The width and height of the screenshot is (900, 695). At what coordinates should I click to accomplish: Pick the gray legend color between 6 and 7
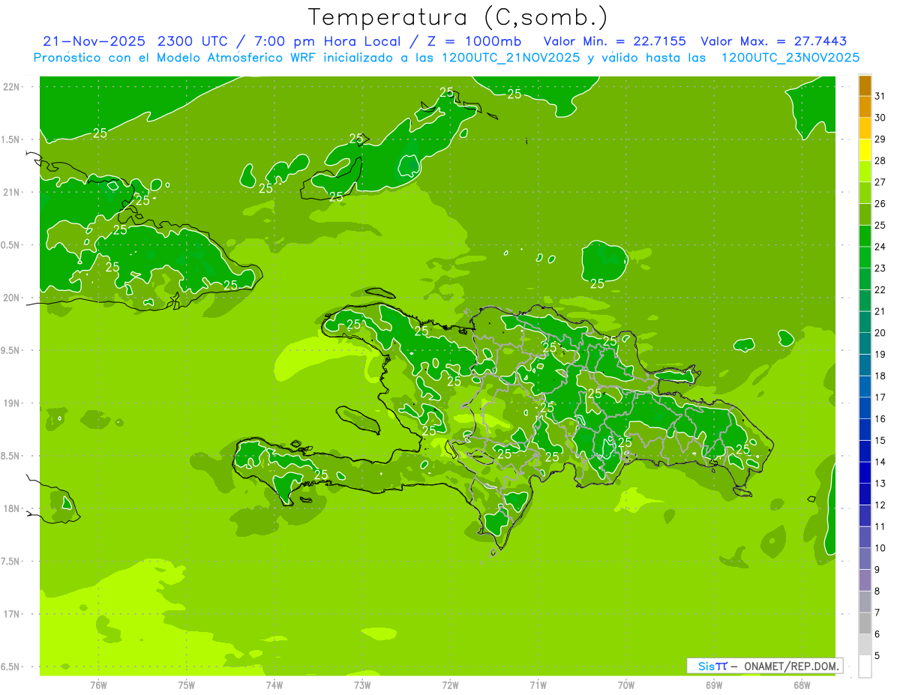coord(865,623)
